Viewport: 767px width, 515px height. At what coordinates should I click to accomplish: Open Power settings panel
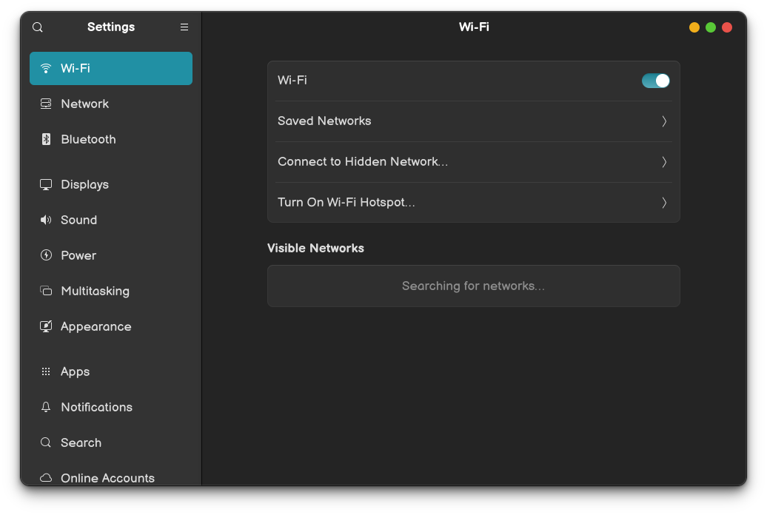pyautogui.click(x=111, y=255)
